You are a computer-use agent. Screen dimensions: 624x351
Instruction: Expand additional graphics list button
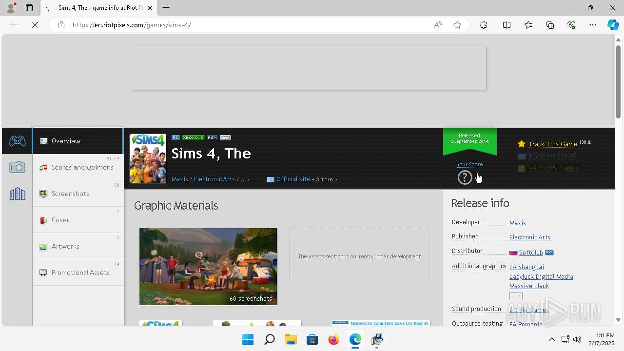[516, 296]
